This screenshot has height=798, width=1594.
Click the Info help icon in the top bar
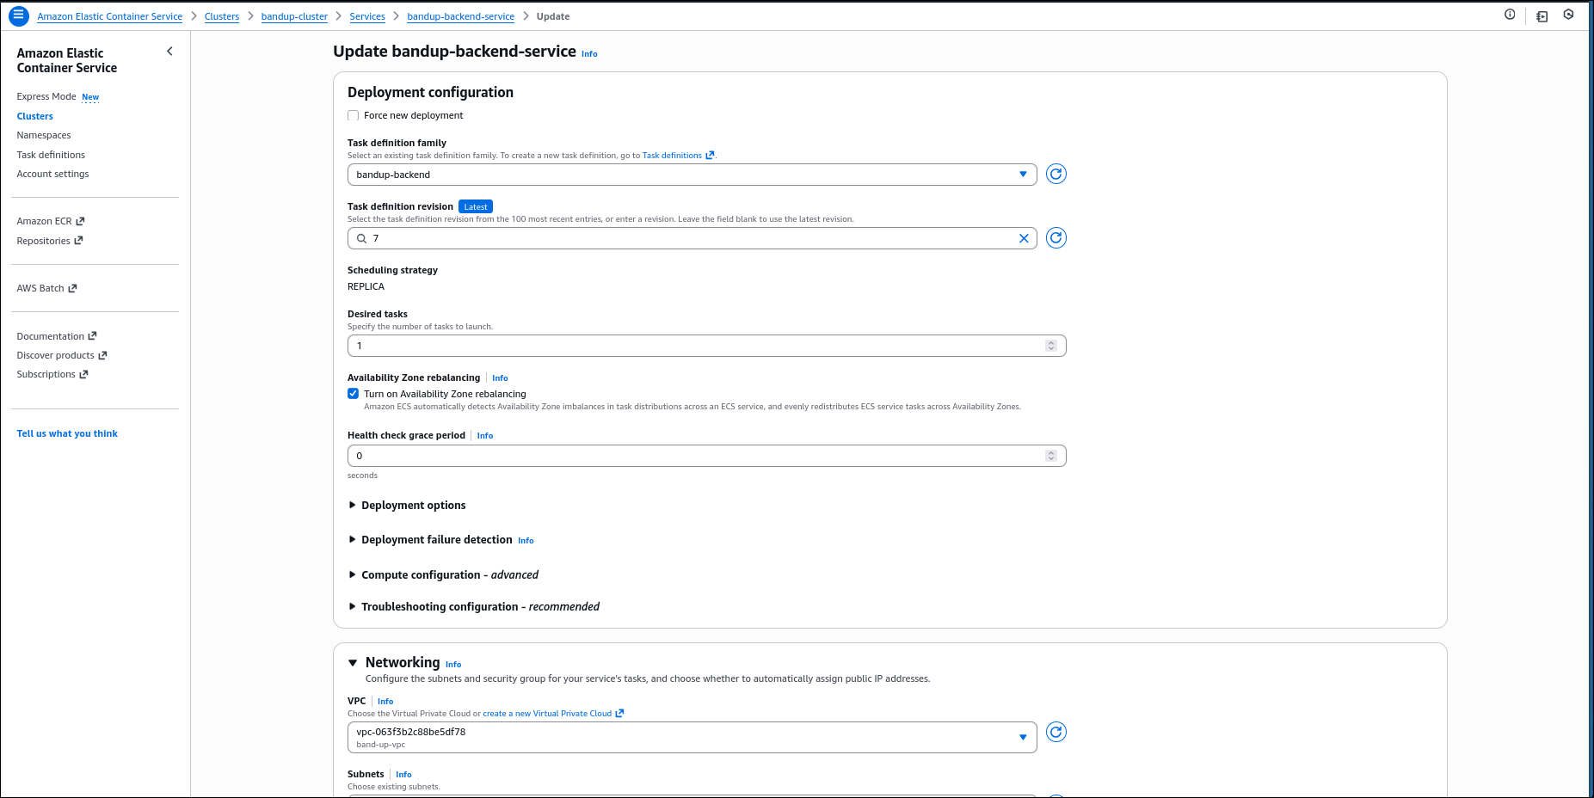[x=1510, y=15]
